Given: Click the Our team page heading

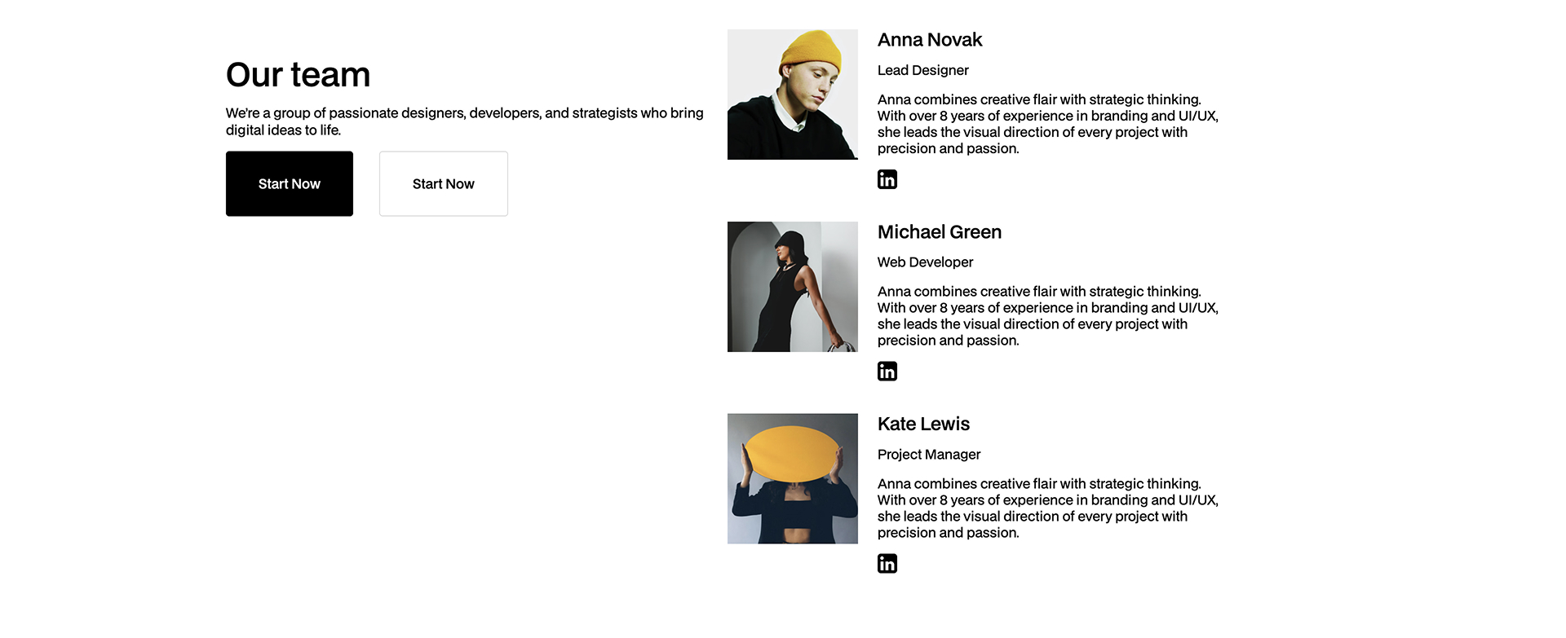Looking at the screenshot, I should pos(298,75).
